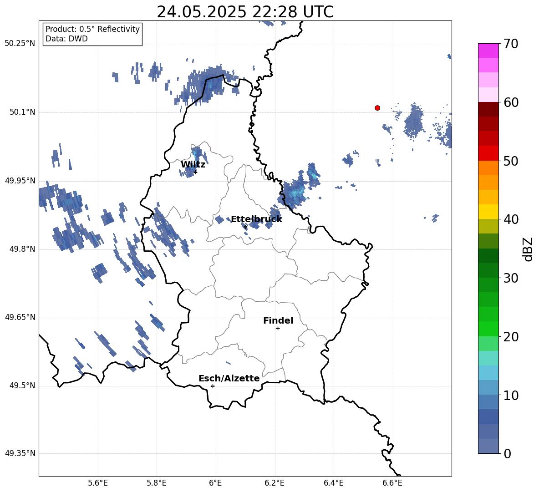Click the colorbar label 20

coord(511,337)
